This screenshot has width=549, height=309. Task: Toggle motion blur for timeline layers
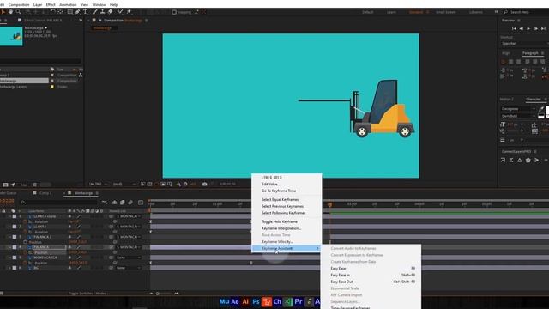point(130,203)
